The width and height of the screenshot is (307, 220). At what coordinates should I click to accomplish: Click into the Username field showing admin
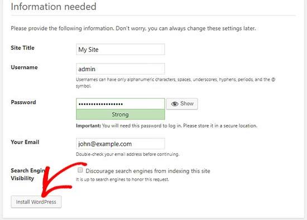121,69
